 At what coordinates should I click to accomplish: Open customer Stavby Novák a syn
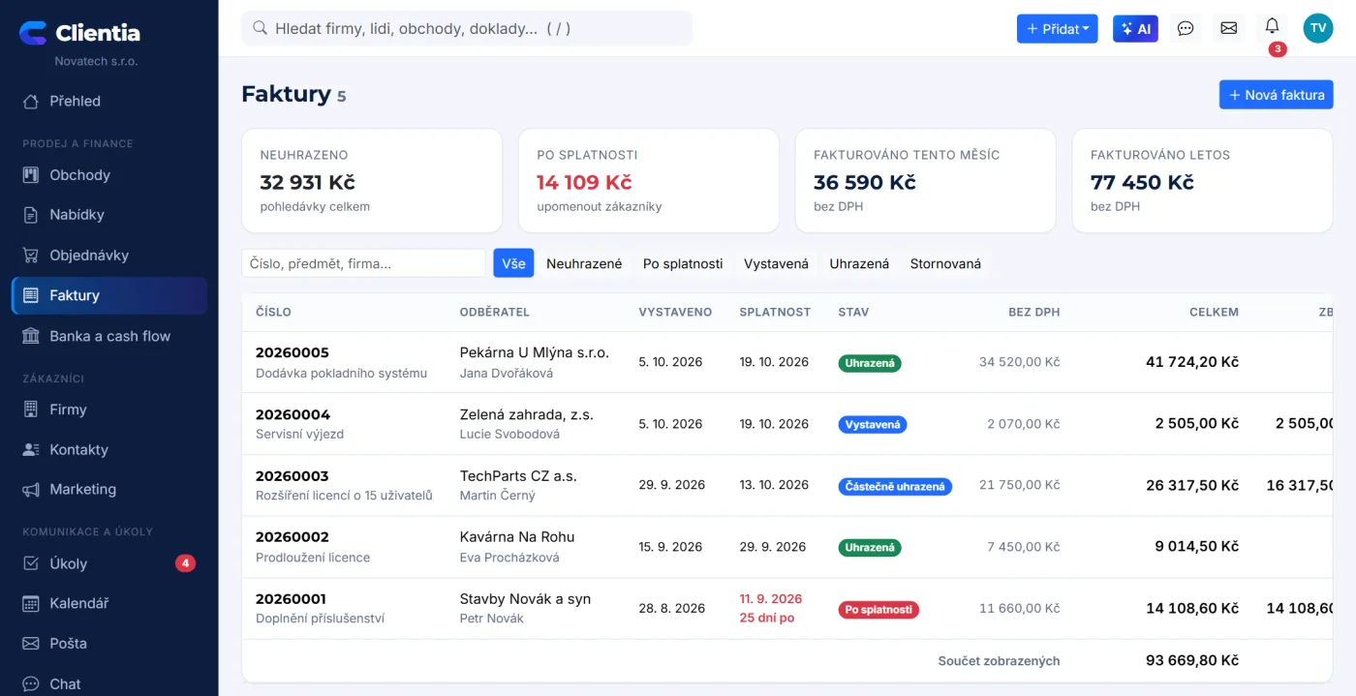525,599
